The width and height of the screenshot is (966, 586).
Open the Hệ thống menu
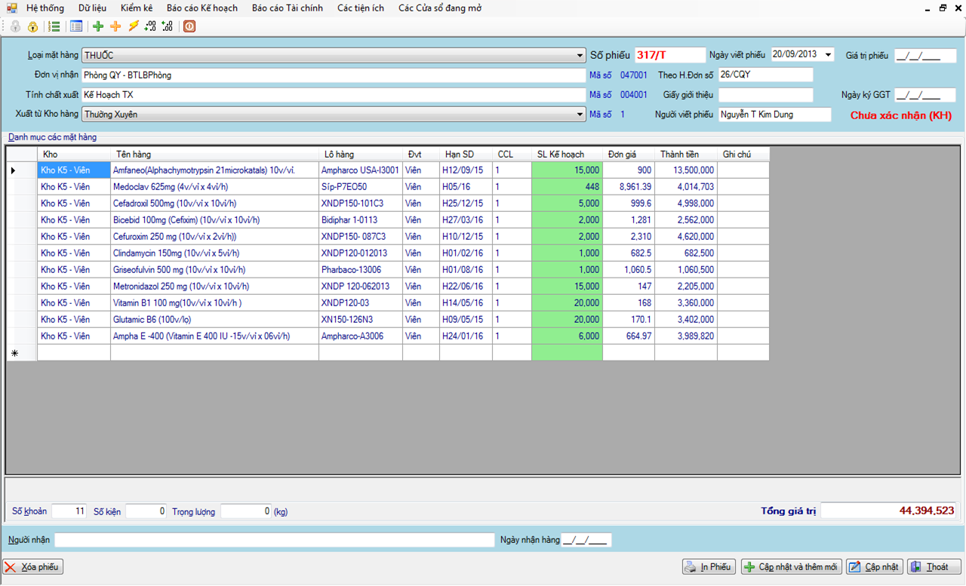click(x=45, y=8)
